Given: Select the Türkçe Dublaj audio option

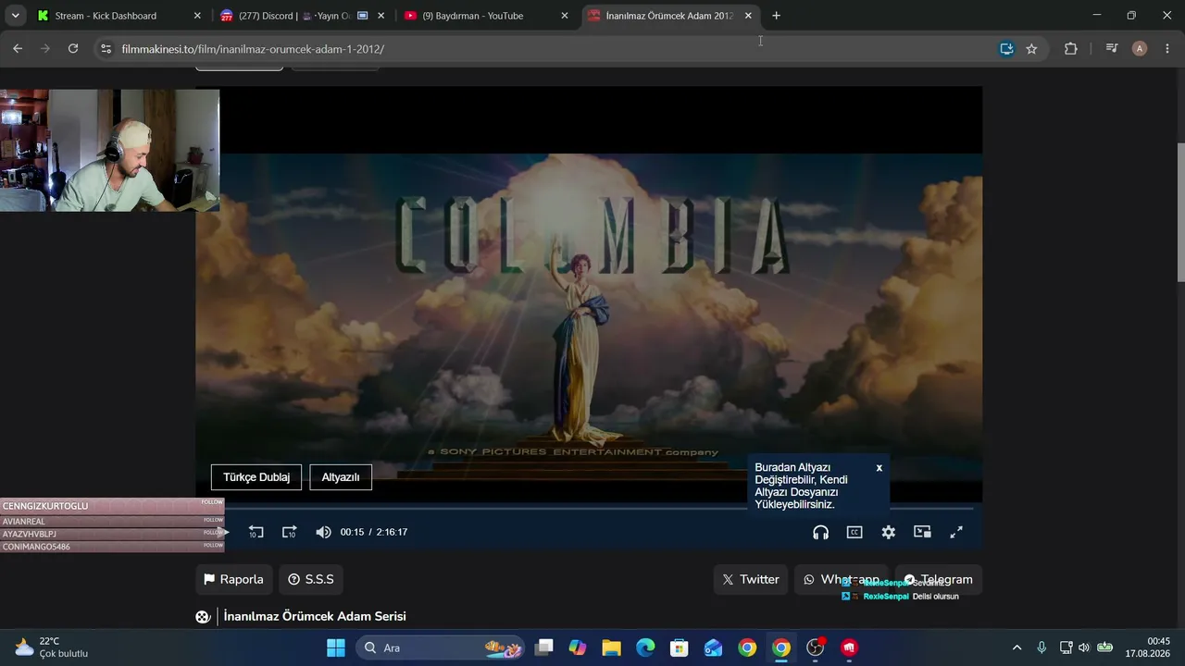Looking at the screenshot, I should [x=256, y=477].
